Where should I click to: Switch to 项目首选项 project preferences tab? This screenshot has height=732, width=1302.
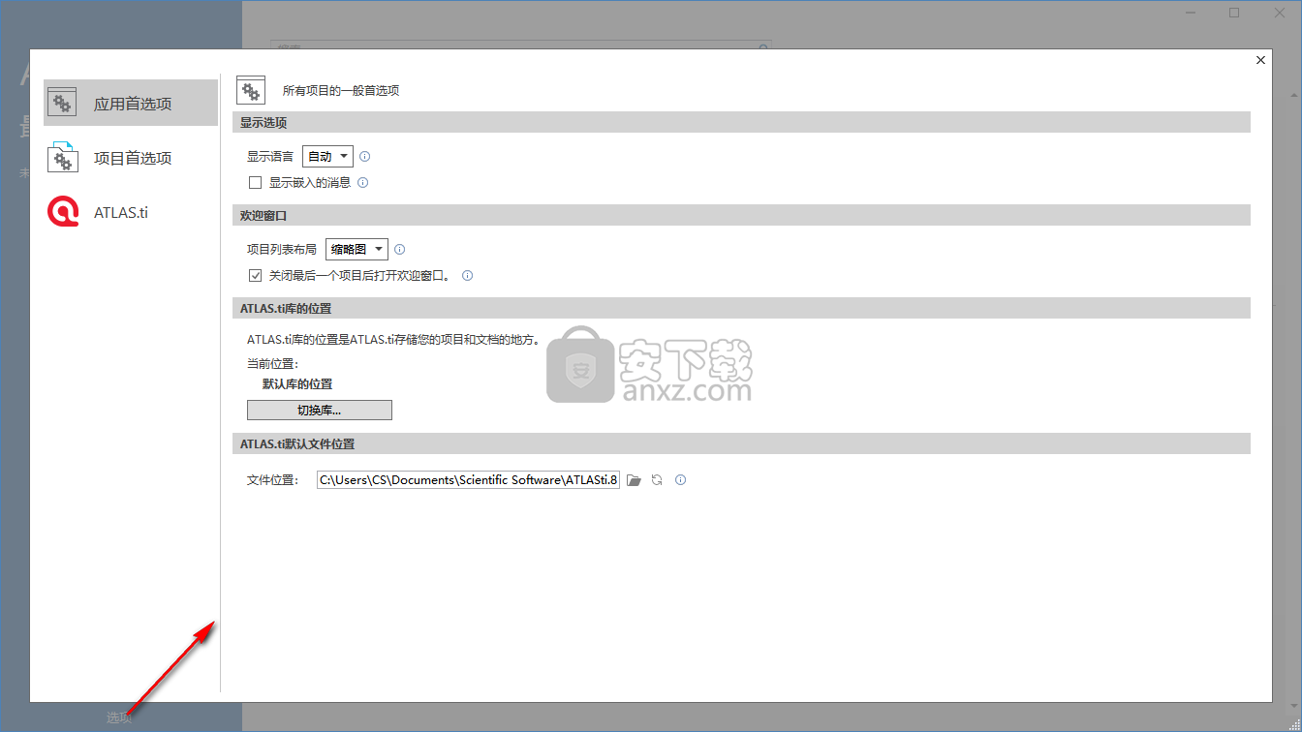coord(131,158)
